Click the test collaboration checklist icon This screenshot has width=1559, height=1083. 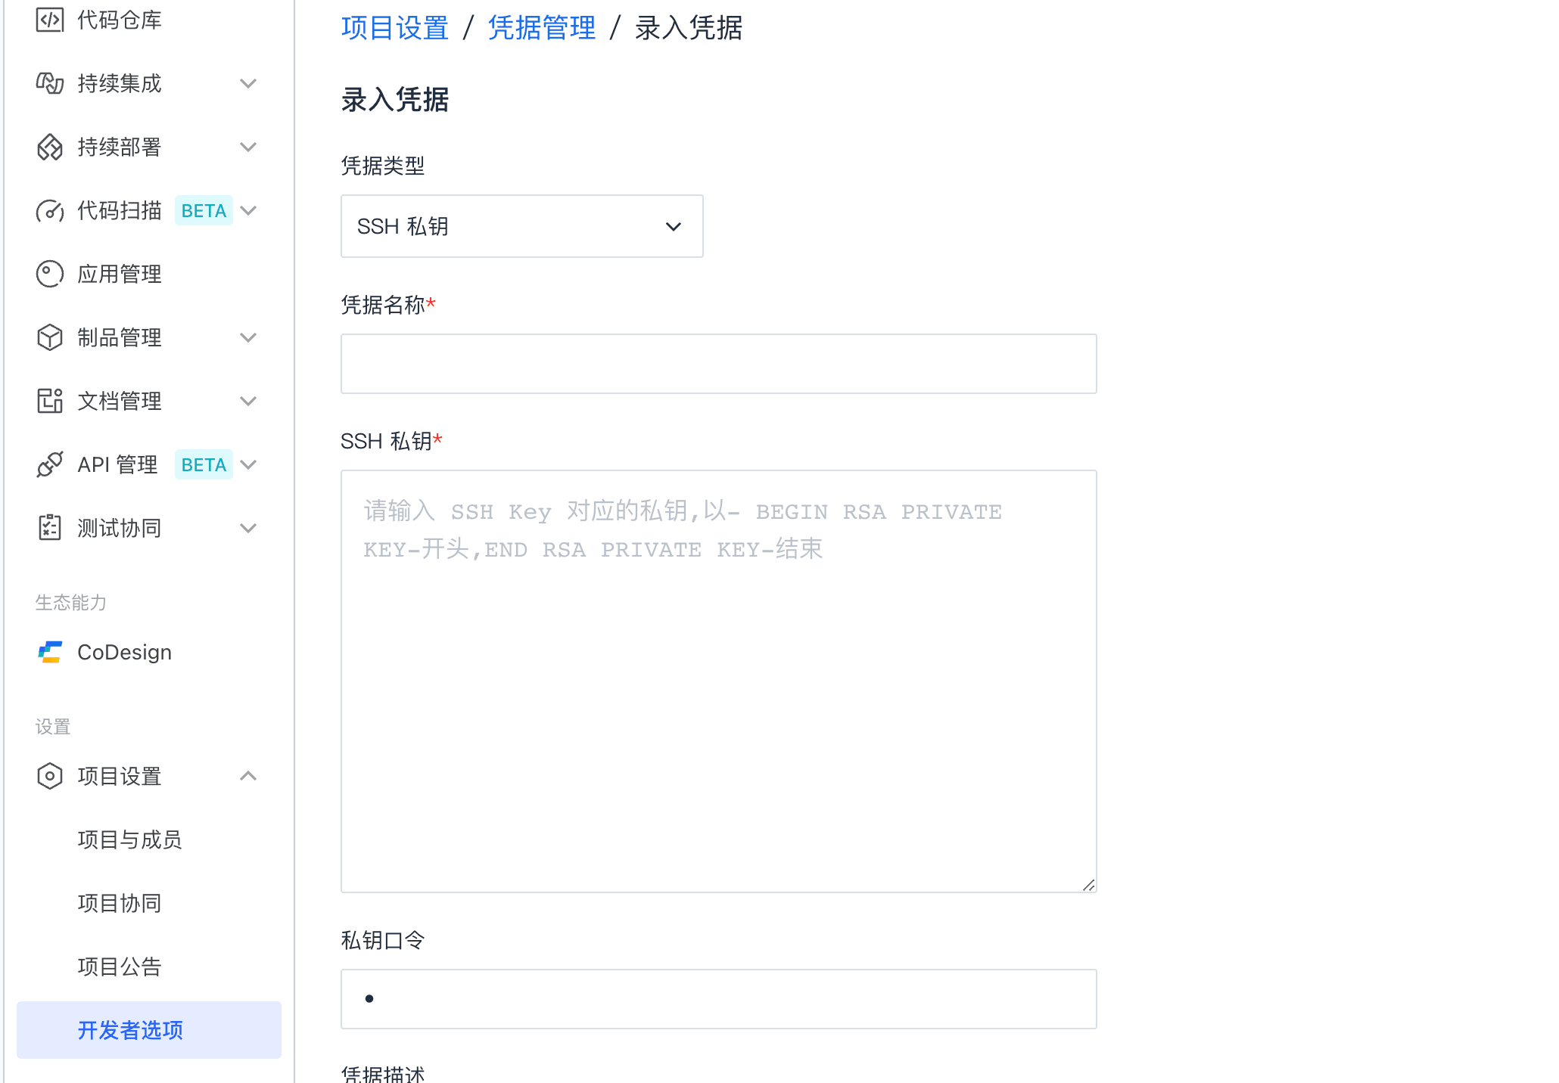(x=50, y=528)
